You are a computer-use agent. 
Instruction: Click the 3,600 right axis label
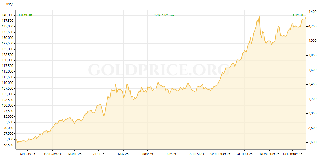coord(312,70)
